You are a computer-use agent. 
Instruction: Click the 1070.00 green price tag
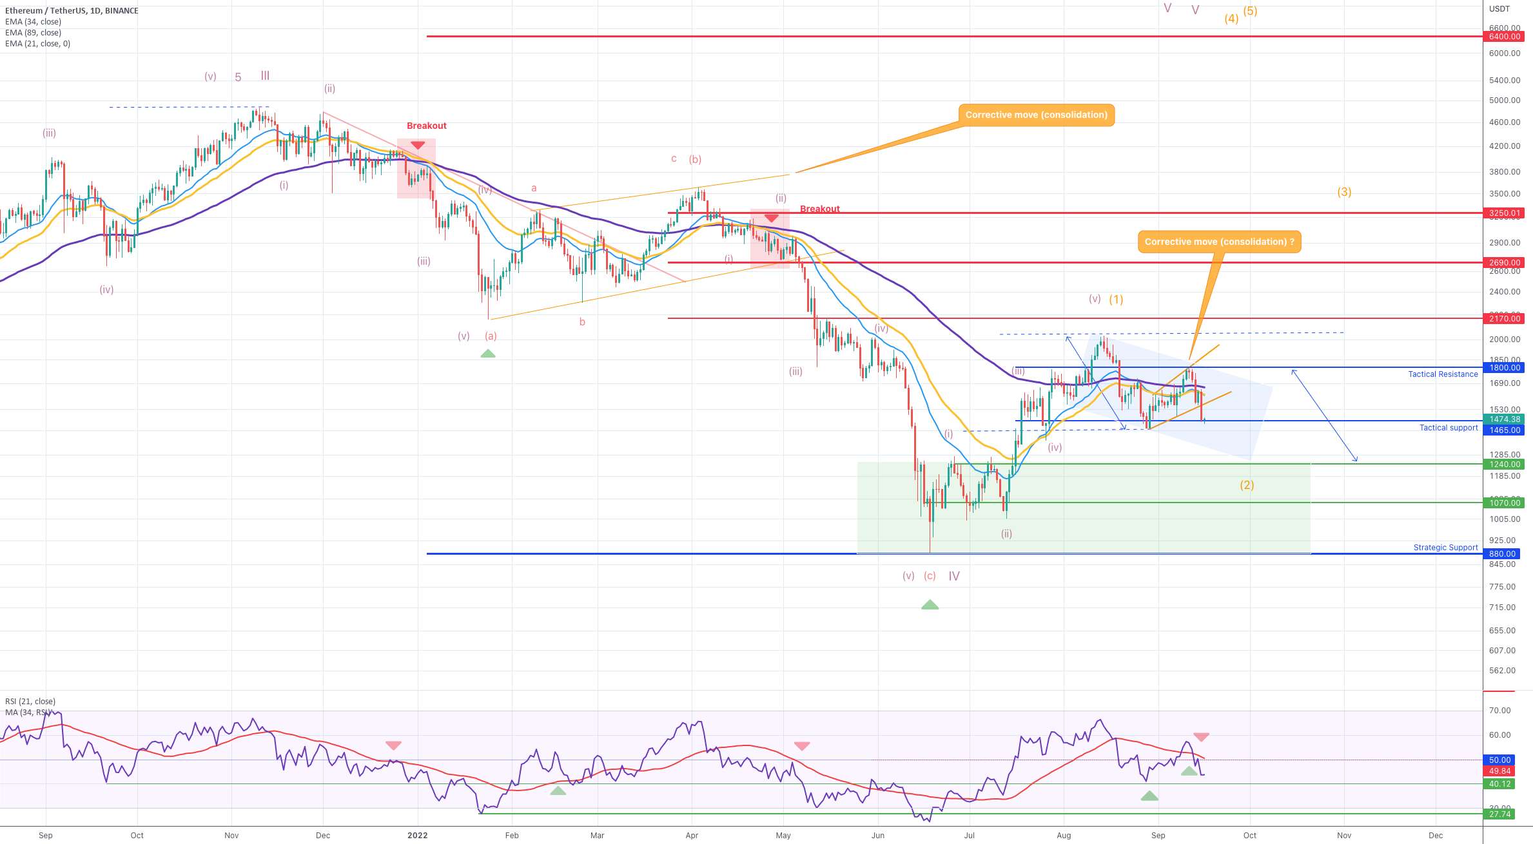click(1505, 503)
